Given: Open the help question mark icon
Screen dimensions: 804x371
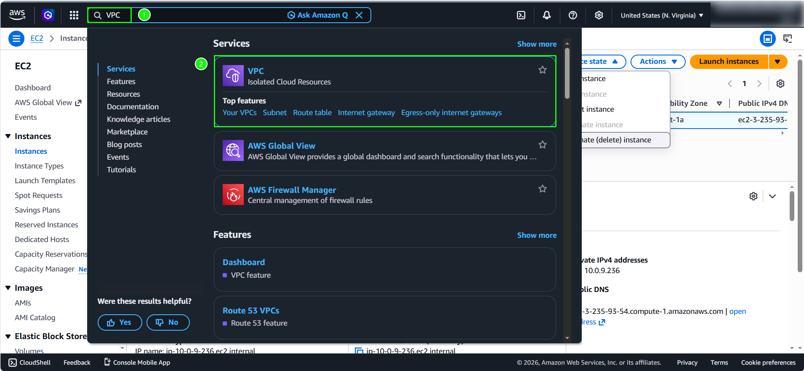Looking at the screenshot, I should [x=573, y=16].
